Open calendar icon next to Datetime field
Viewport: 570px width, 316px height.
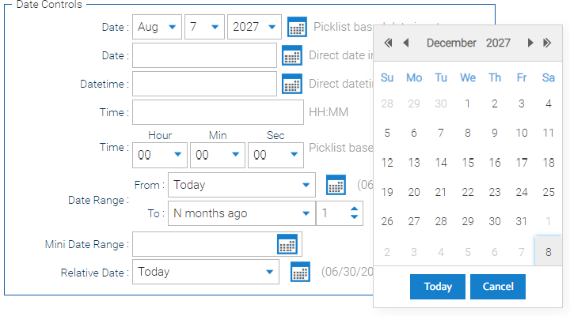(292, 84)
